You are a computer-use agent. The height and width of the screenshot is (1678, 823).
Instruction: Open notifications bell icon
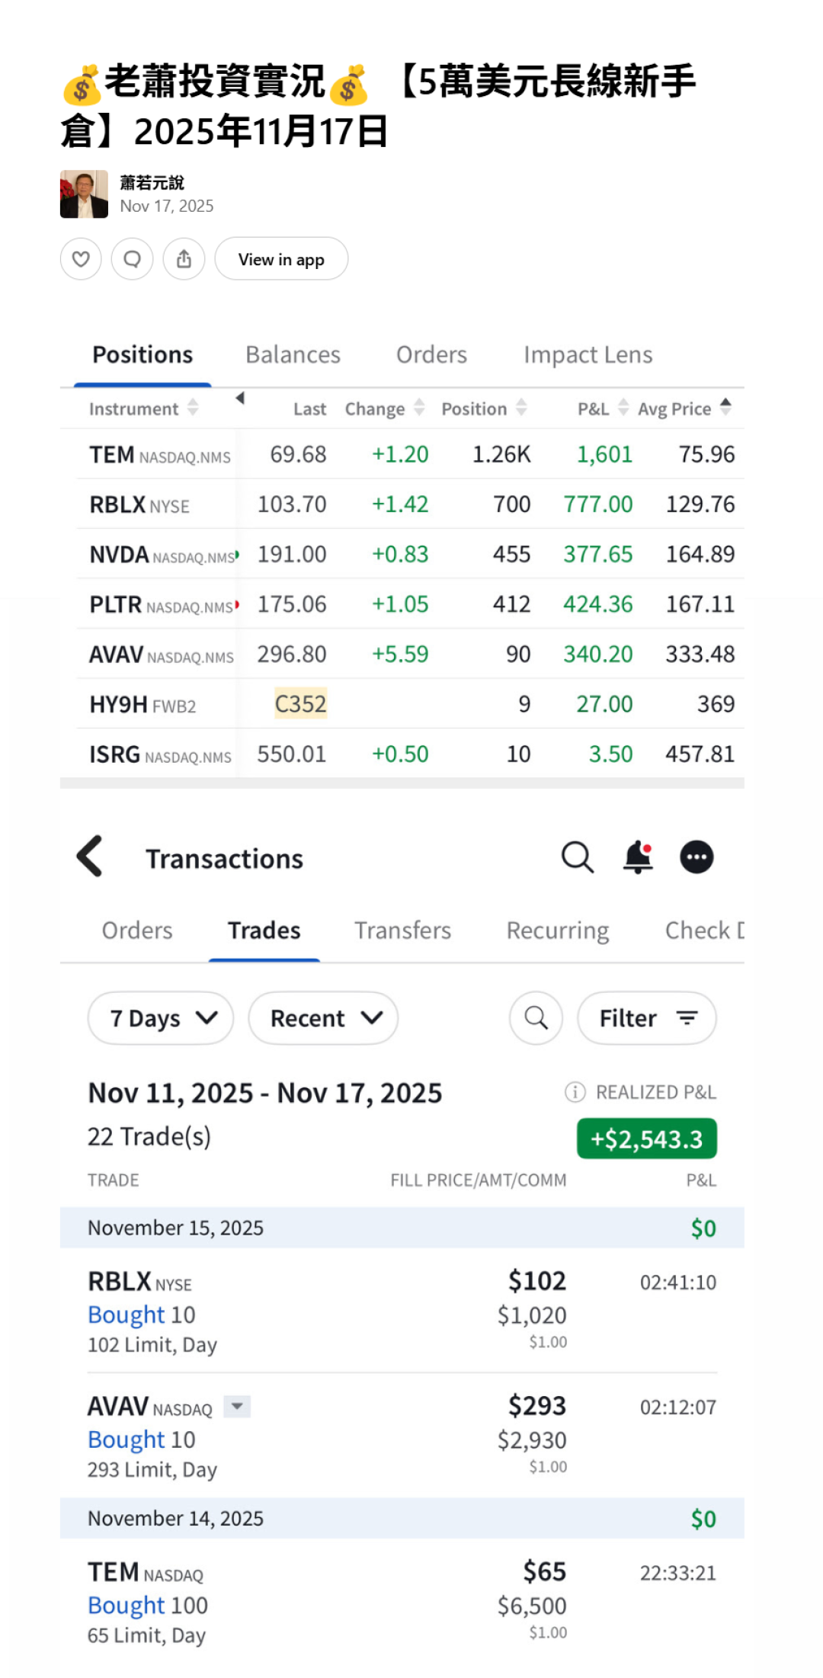point(638,857)
